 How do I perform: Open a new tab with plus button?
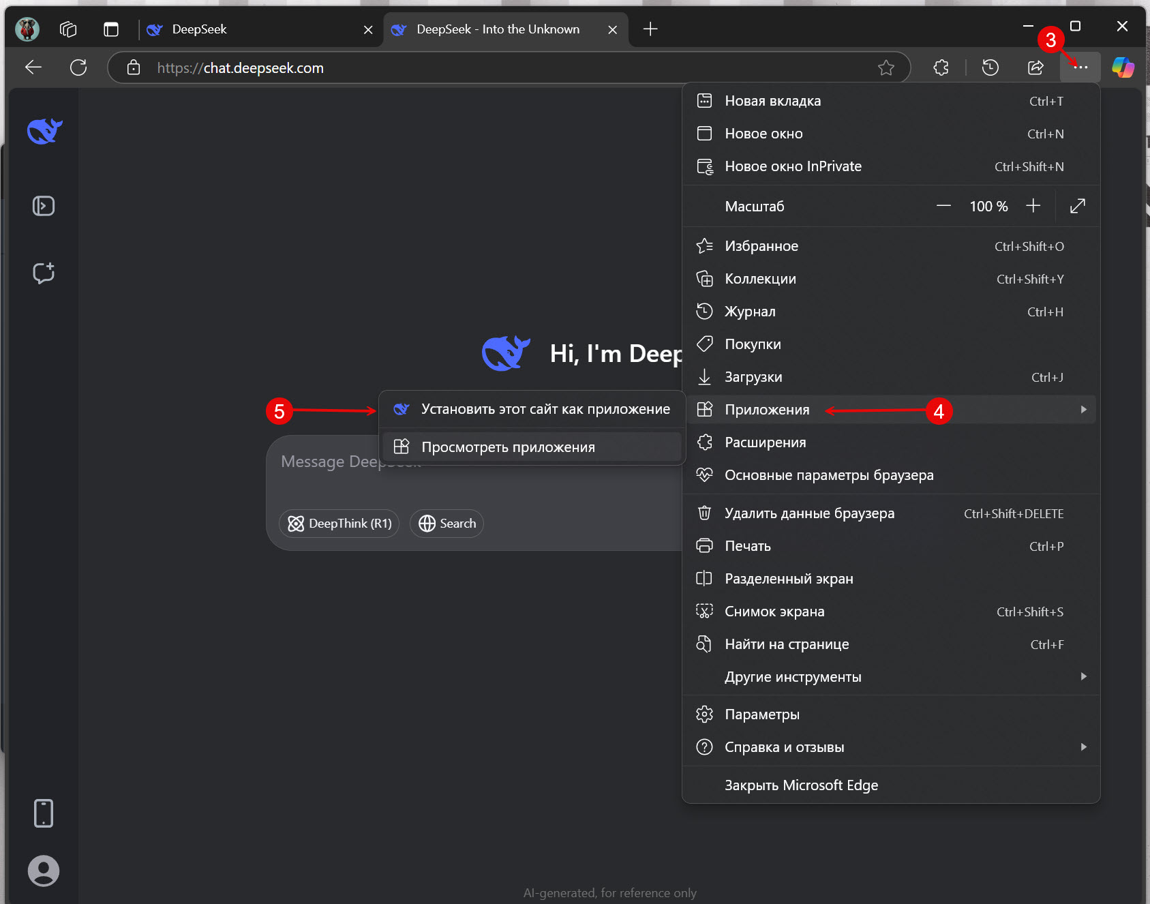[x=650, y=29]
